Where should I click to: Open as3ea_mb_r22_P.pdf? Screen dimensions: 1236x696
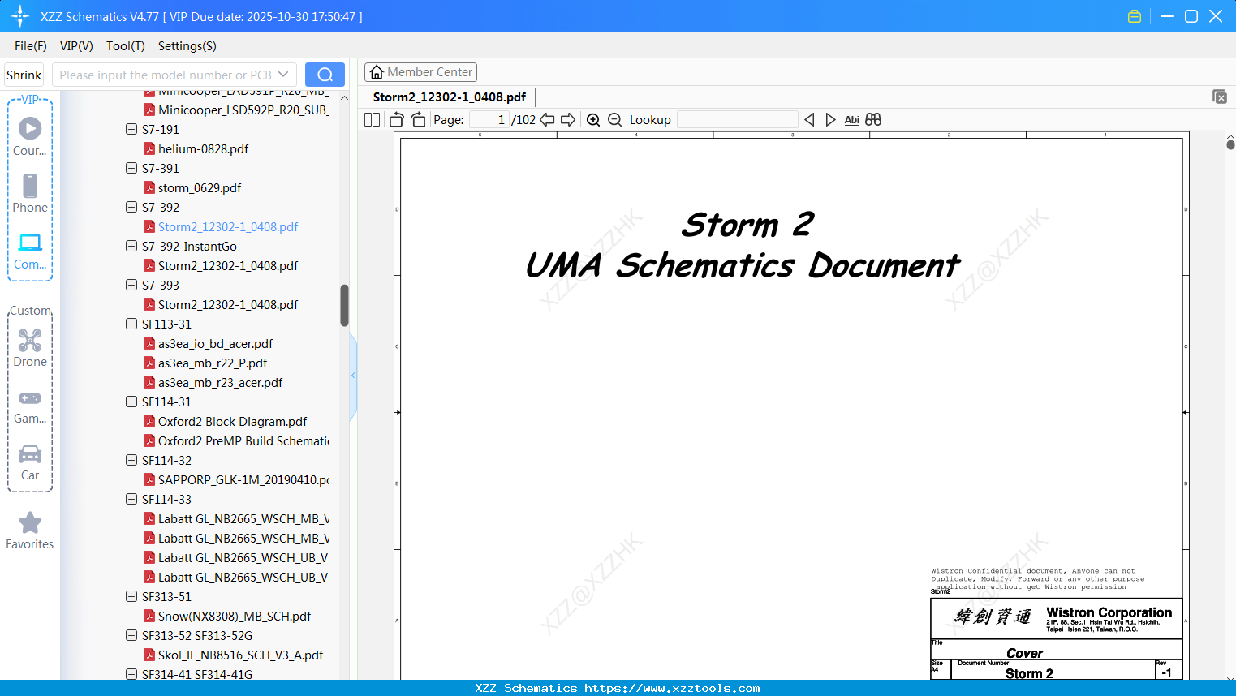(213, 363)
